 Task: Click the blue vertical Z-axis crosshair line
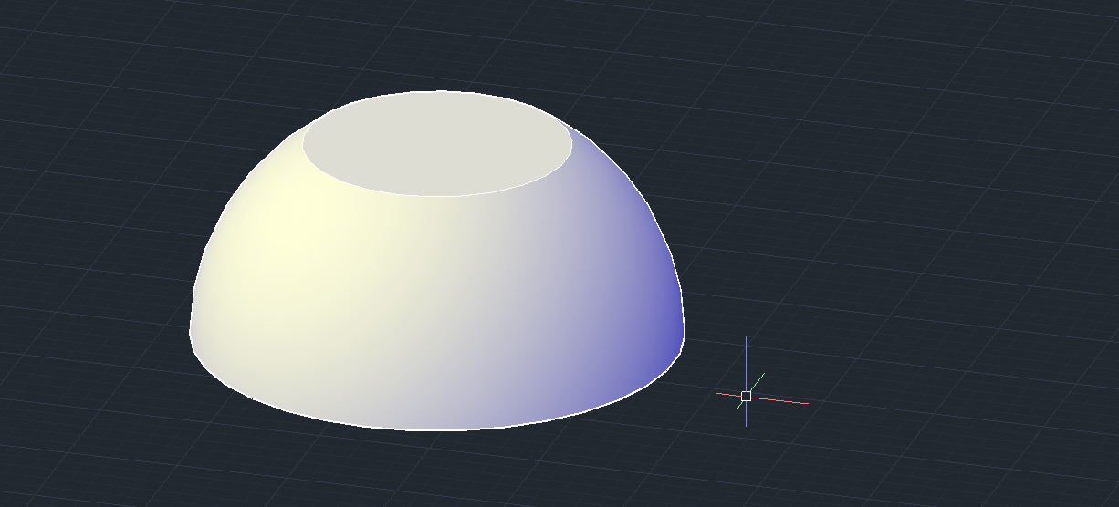pyautogui.click(x=746, y=356)
